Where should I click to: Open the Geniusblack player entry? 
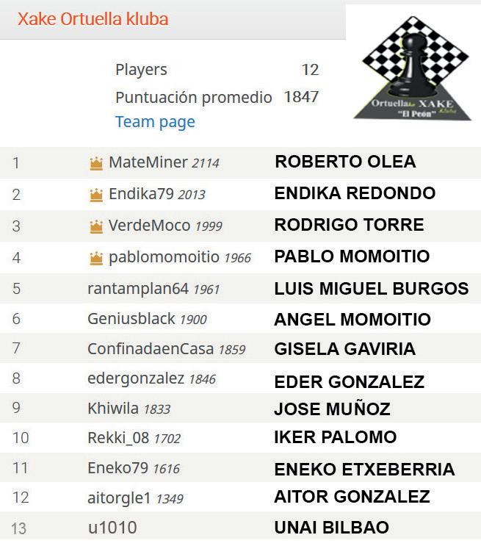pos(131,319)
